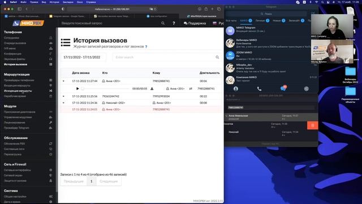Viewport: 362px width, 204px height.
Task: Click the Входящие маршруты icon
Action: click(x=51, y=86)
